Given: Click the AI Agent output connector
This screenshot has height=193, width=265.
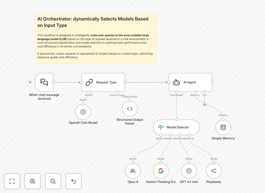Looking at the screenshot, I should pyautogui.click(x=212, y=82).
